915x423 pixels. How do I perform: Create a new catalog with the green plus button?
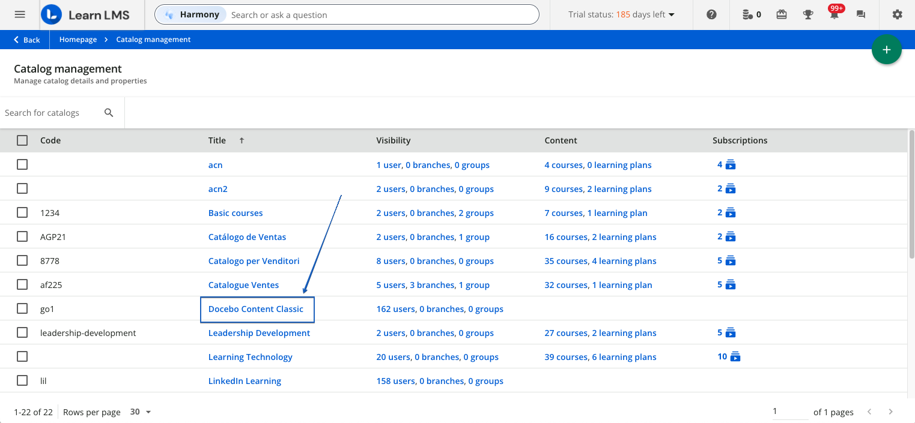pyautogui.click(x=887, y=50)
